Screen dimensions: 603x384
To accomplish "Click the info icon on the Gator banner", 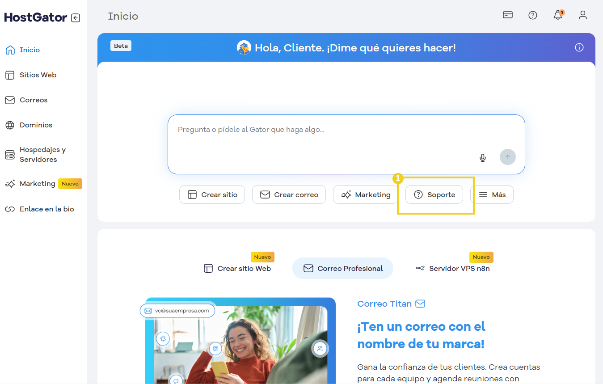I will point(579,47).
